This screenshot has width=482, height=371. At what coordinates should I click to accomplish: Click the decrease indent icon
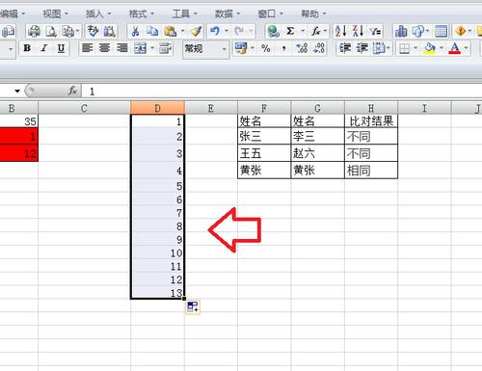click(x=345, y=48)
